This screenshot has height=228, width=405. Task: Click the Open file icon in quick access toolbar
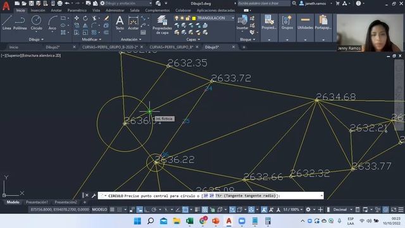[x=24, y=3]
